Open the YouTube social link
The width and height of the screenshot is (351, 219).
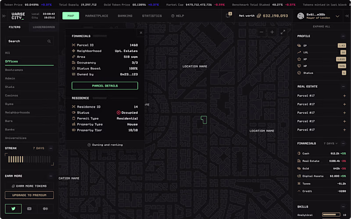click(x=29, y=208)
